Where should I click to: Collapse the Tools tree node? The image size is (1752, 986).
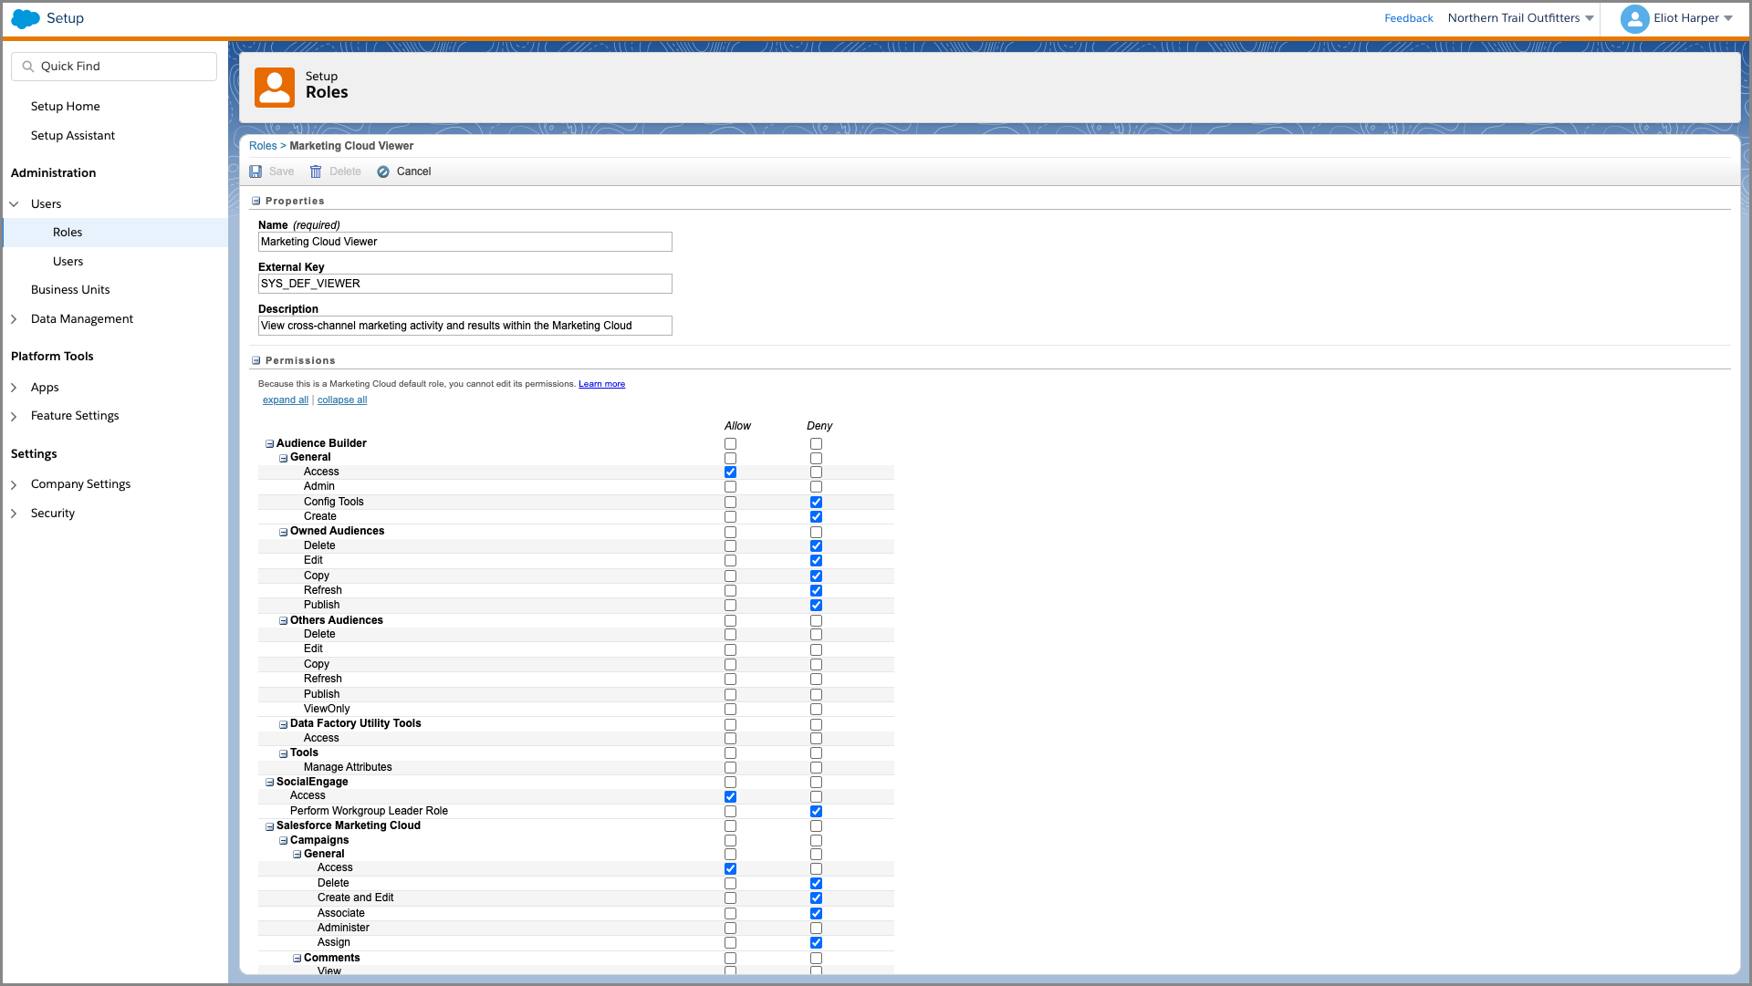(284, 753)
